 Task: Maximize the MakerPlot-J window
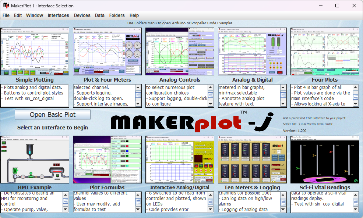tap(337, 6)
